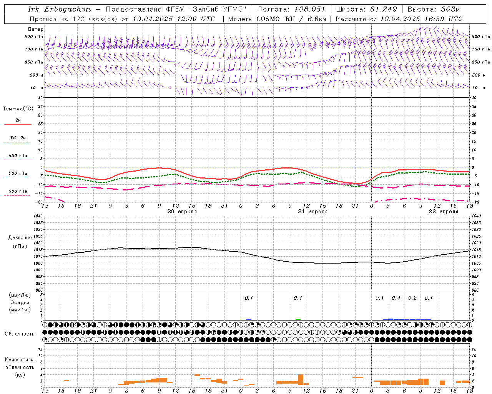Click the tallest orange convective cloud bar
492x394 pixels.
[x=301, y=379]
